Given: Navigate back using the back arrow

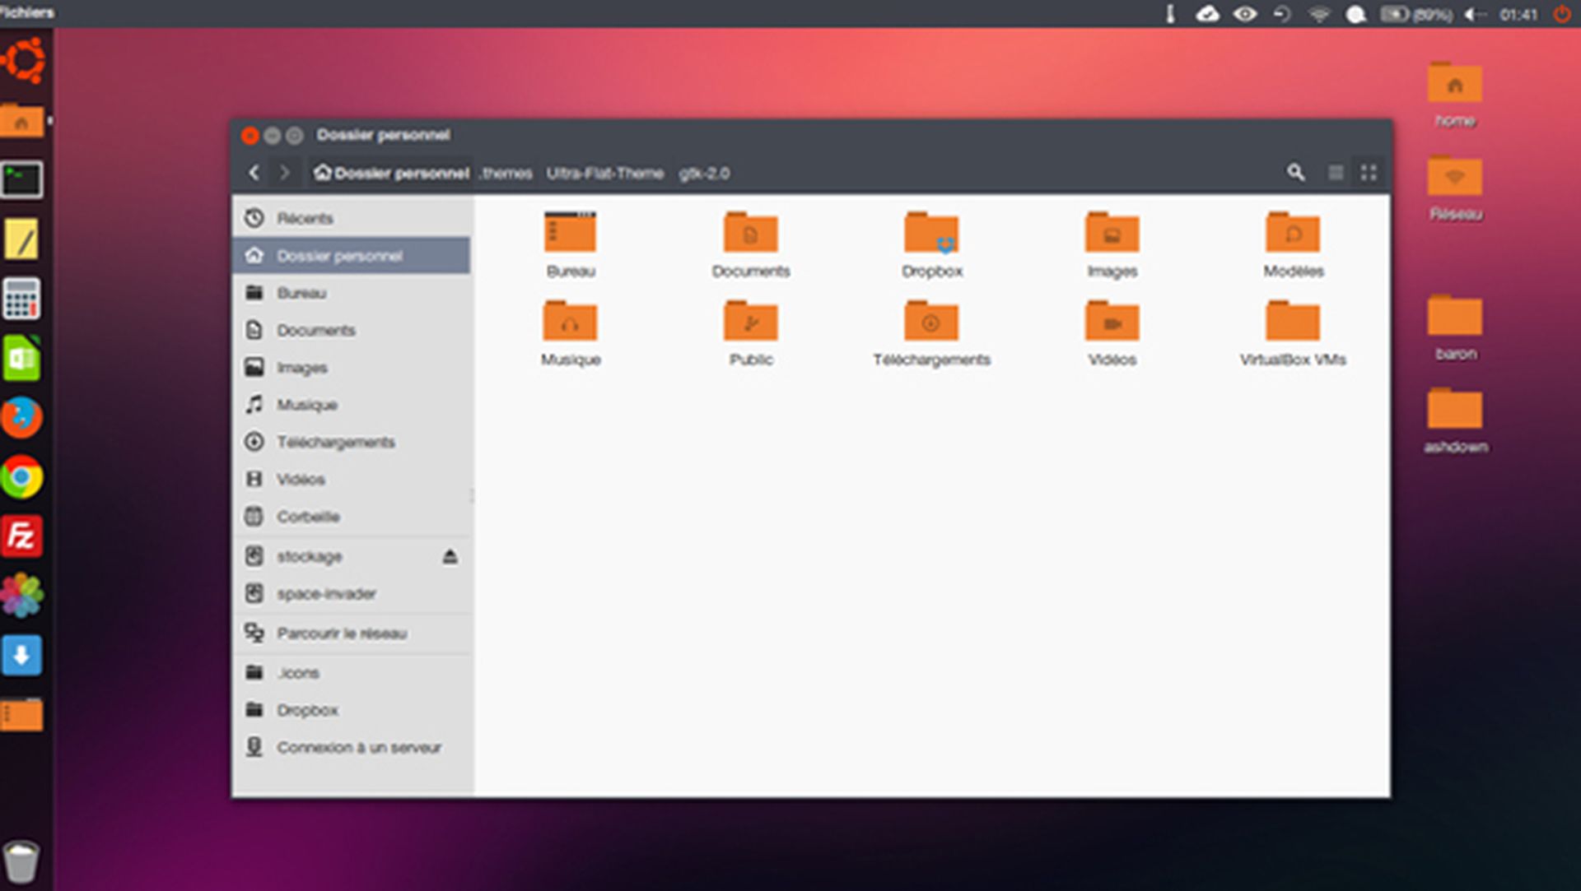Looking at the screenshot, I should click(x=254, y=173).
